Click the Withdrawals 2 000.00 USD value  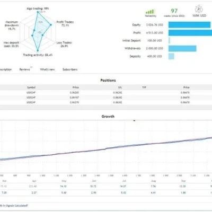click(x=154, y=48)
